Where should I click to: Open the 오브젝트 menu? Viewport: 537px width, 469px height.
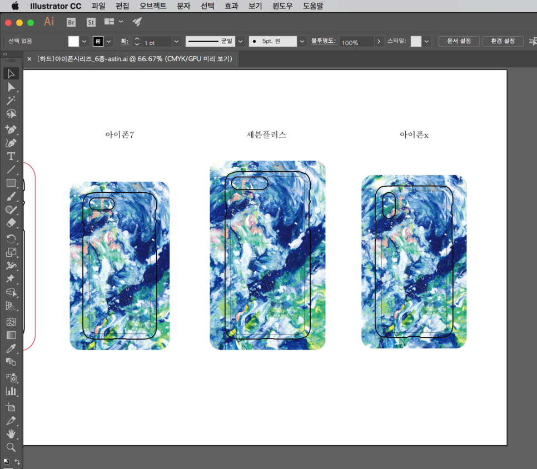tap(153, 6)
